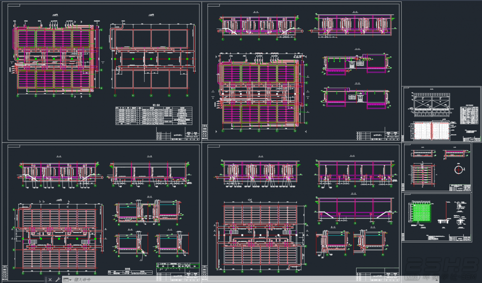This screenshot has height=283, width=482.
Task: Open command line customize wrench menu
Action: tap(58, 279)
